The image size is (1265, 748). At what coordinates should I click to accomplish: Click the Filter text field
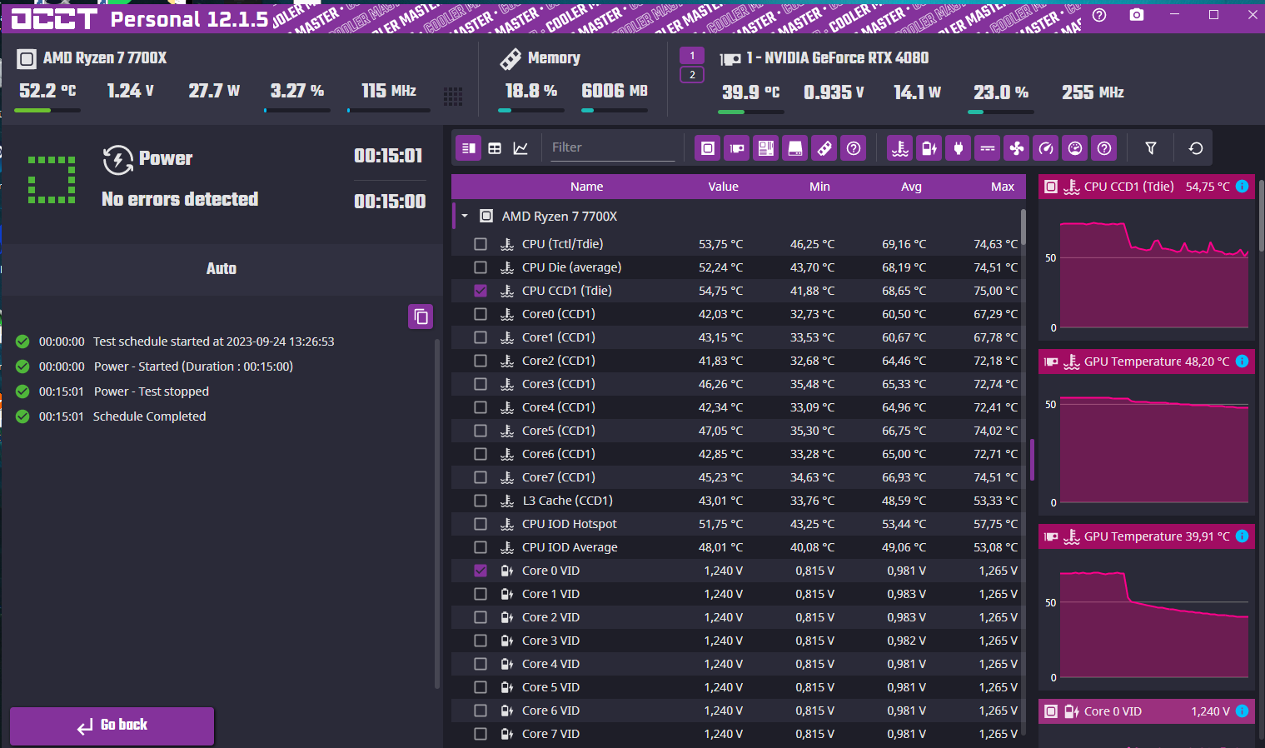(x=612, y=147)
